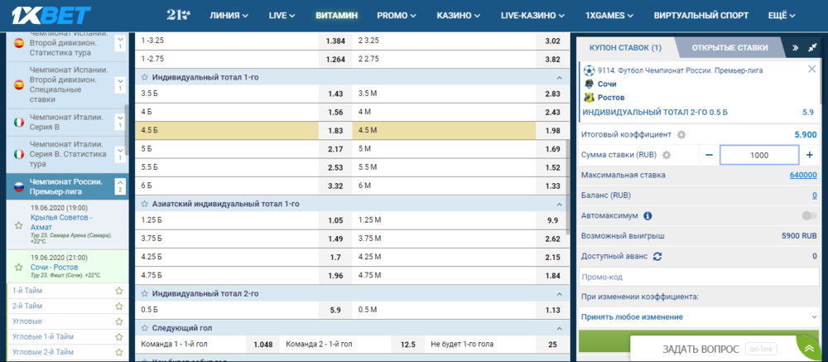Star the Индивидуальный тотал 1-го section
This screenshot has width=828, height=362.
[x=144, y=77]
